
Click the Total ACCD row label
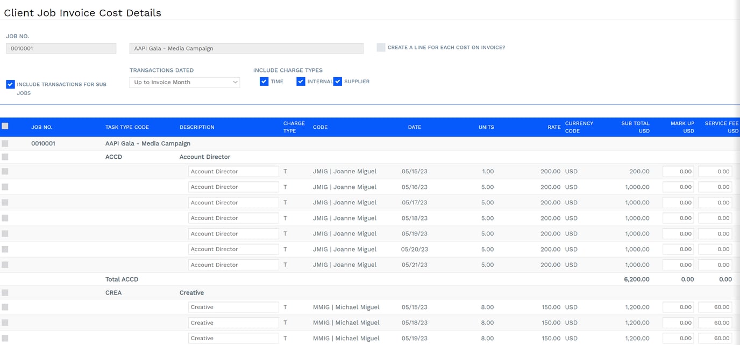click(122, 279)
